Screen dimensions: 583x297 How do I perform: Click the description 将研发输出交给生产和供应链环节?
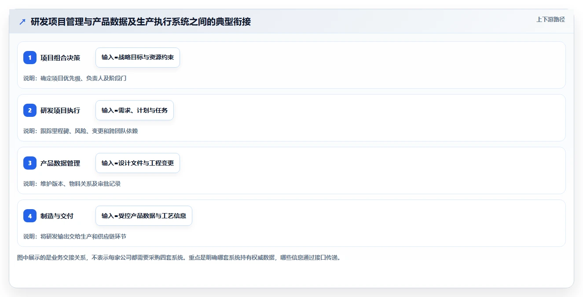click(84, 236)
